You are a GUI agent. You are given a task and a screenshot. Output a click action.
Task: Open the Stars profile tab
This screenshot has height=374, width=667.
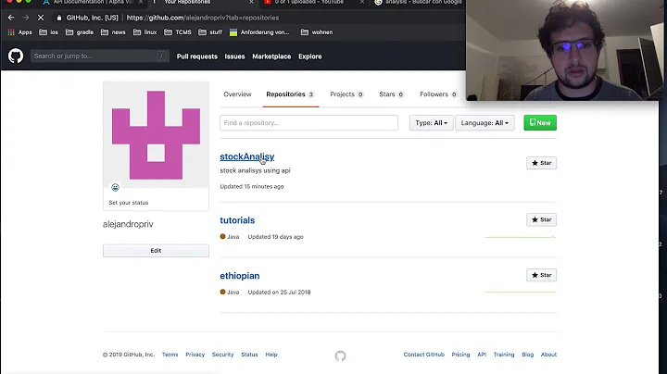pos(391,94)
